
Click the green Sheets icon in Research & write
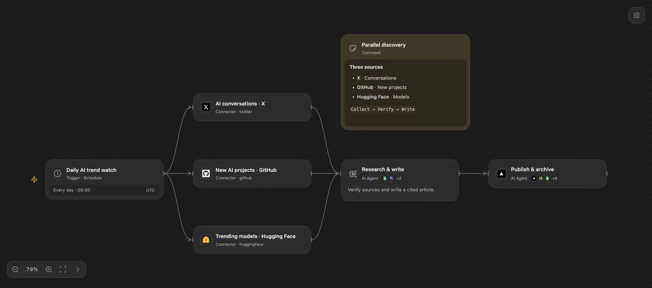click(385, 178)
